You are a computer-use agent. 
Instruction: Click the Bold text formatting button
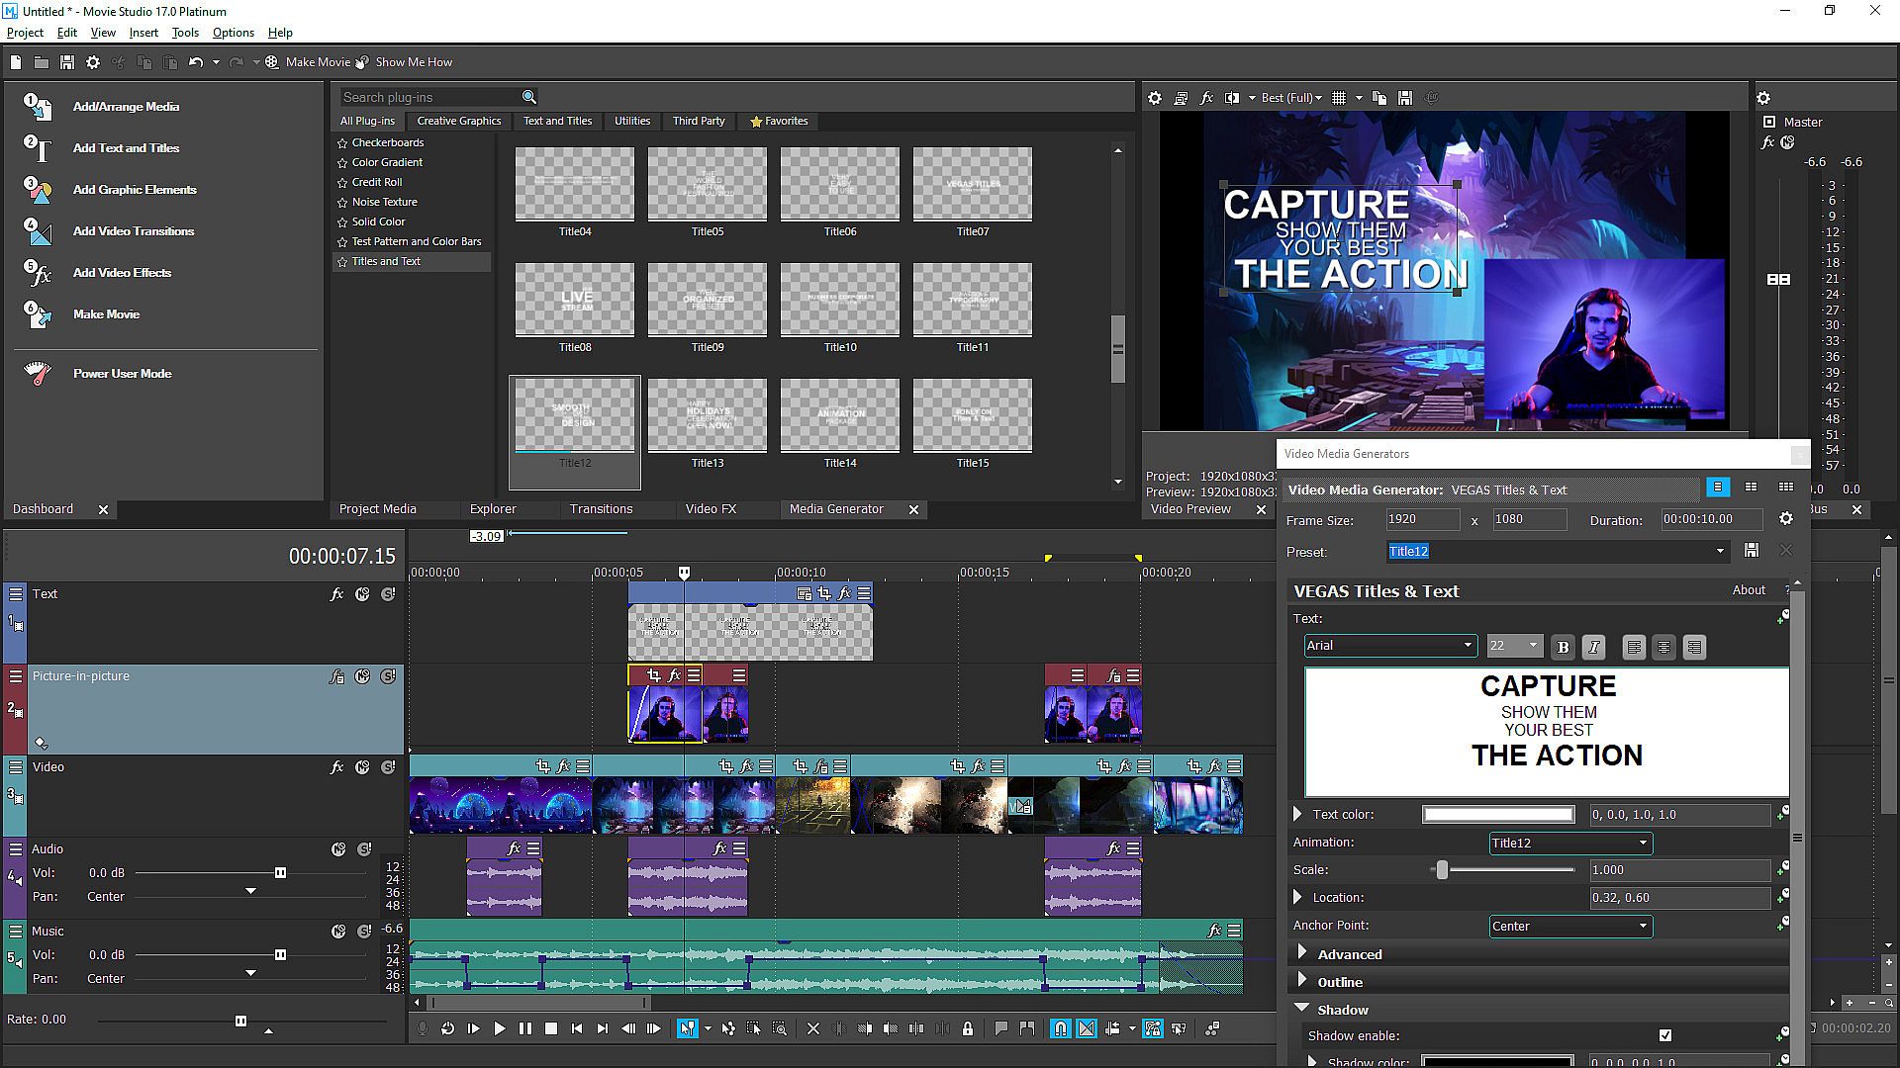point(1563,647)
